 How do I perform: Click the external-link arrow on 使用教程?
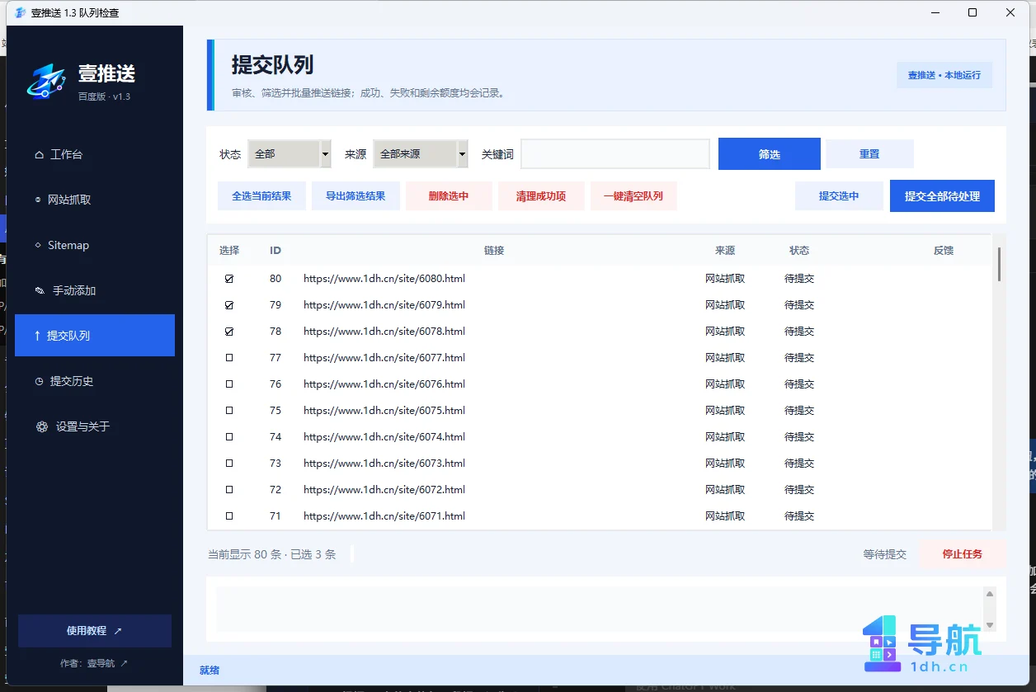tap(118, 631)
